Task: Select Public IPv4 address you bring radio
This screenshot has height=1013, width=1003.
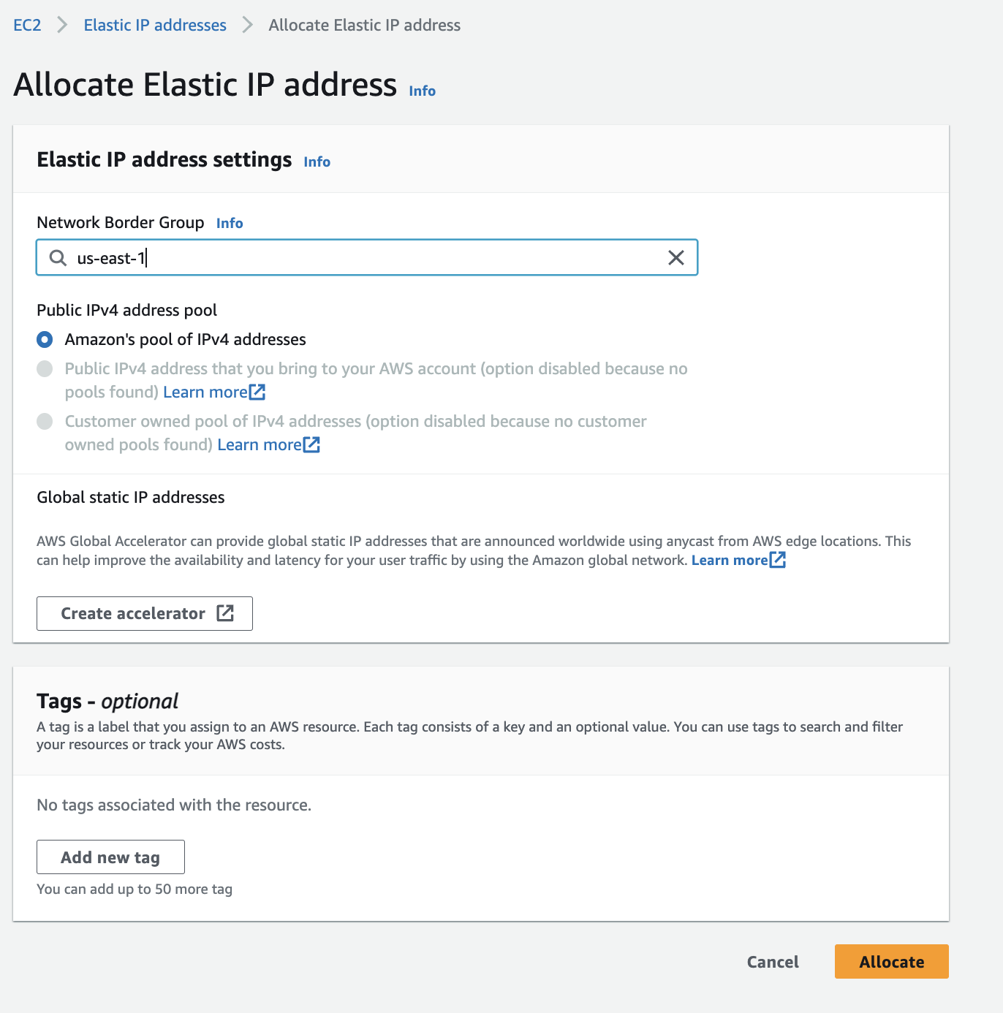Action: click(45, 369)
